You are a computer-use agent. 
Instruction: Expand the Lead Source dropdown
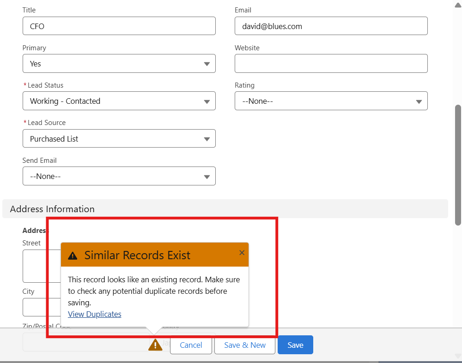(x=119, y=139)
